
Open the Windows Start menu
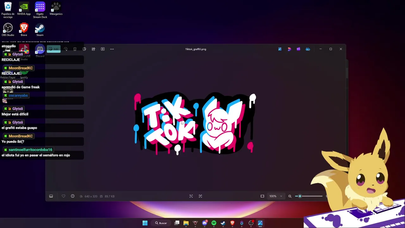click(145, 223)
